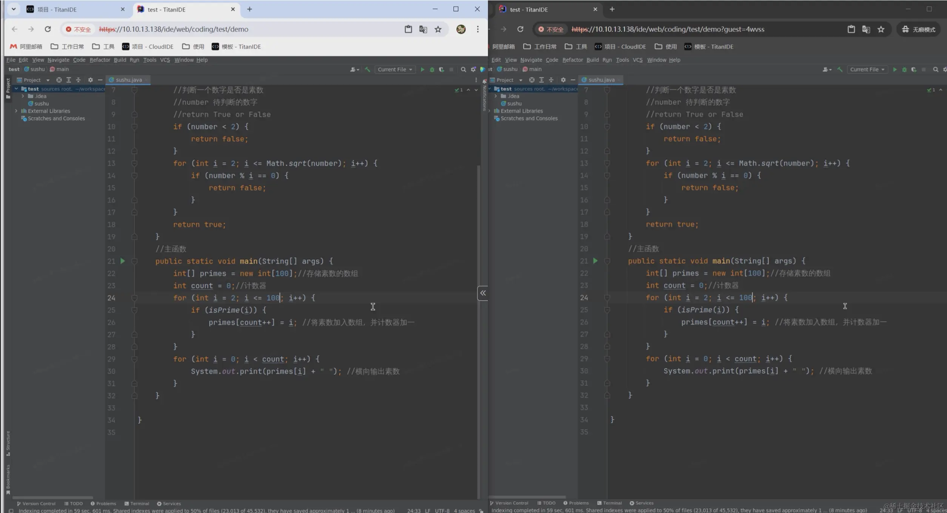Open Search Everywhere magnifier in the left IDE
This screenshot has height=513, width=947.
463,69
